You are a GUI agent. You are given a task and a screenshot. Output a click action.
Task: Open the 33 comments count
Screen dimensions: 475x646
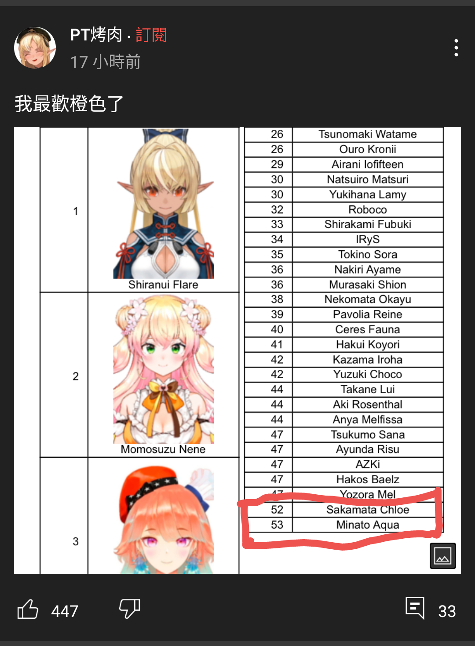(447, 611)
